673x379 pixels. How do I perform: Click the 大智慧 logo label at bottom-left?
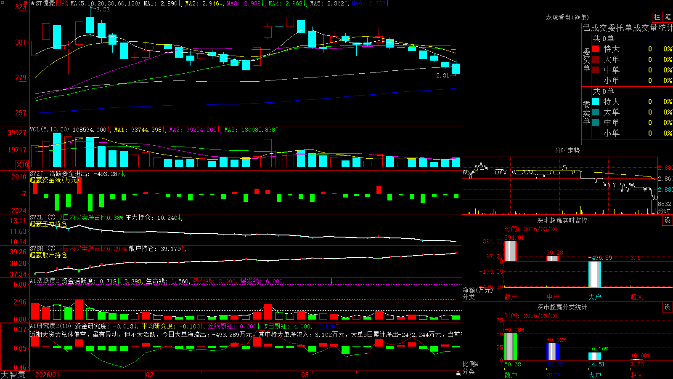(13, 375)
